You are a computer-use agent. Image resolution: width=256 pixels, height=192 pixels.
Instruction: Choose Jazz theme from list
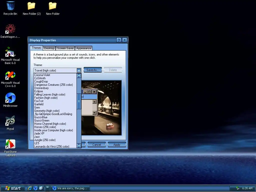[x=55, y=137]
